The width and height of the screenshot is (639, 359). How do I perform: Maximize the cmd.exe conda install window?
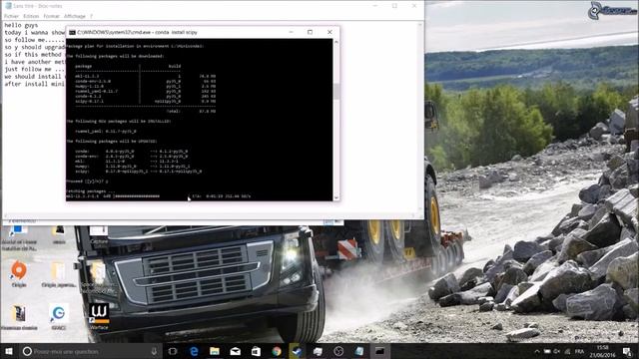(311, 32)
